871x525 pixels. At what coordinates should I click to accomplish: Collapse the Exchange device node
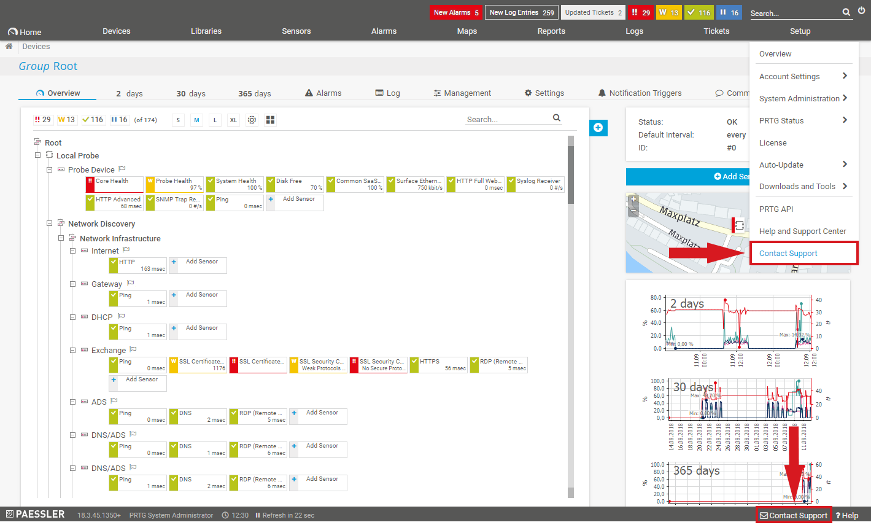tap(72, 350)
